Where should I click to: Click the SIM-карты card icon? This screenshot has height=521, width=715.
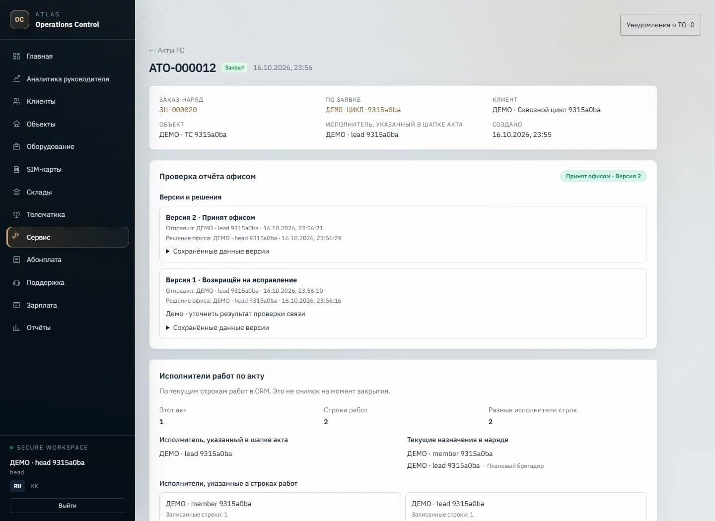tap(16, 169)
